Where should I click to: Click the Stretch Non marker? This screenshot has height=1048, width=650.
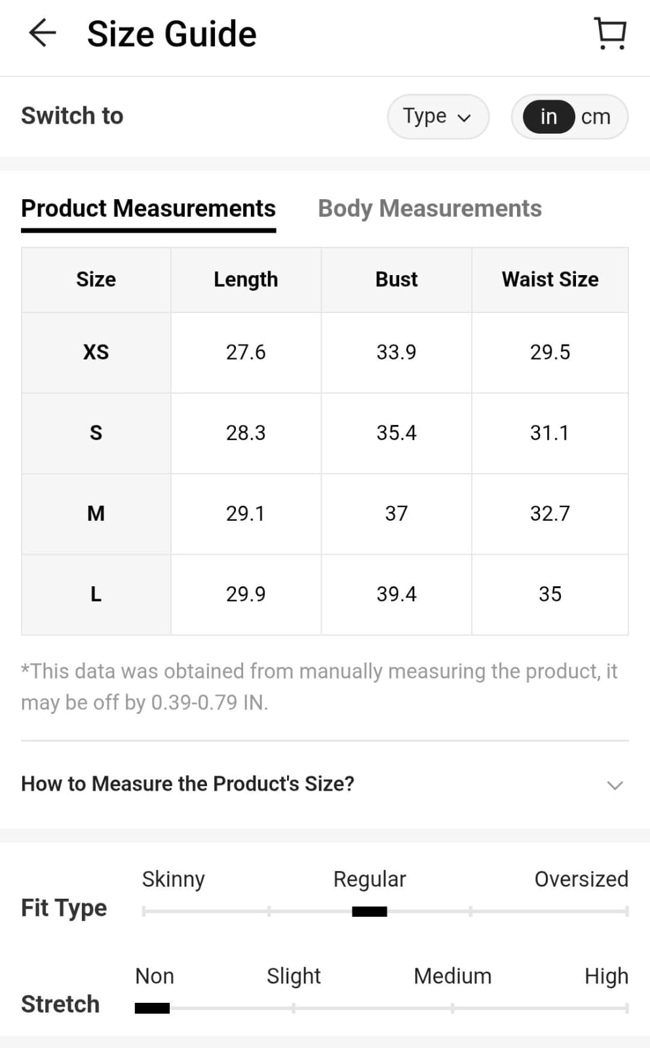[152, 1008]
